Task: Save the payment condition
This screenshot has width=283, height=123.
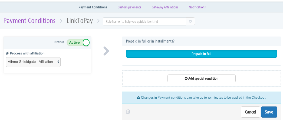Action: tap(269, 112)
